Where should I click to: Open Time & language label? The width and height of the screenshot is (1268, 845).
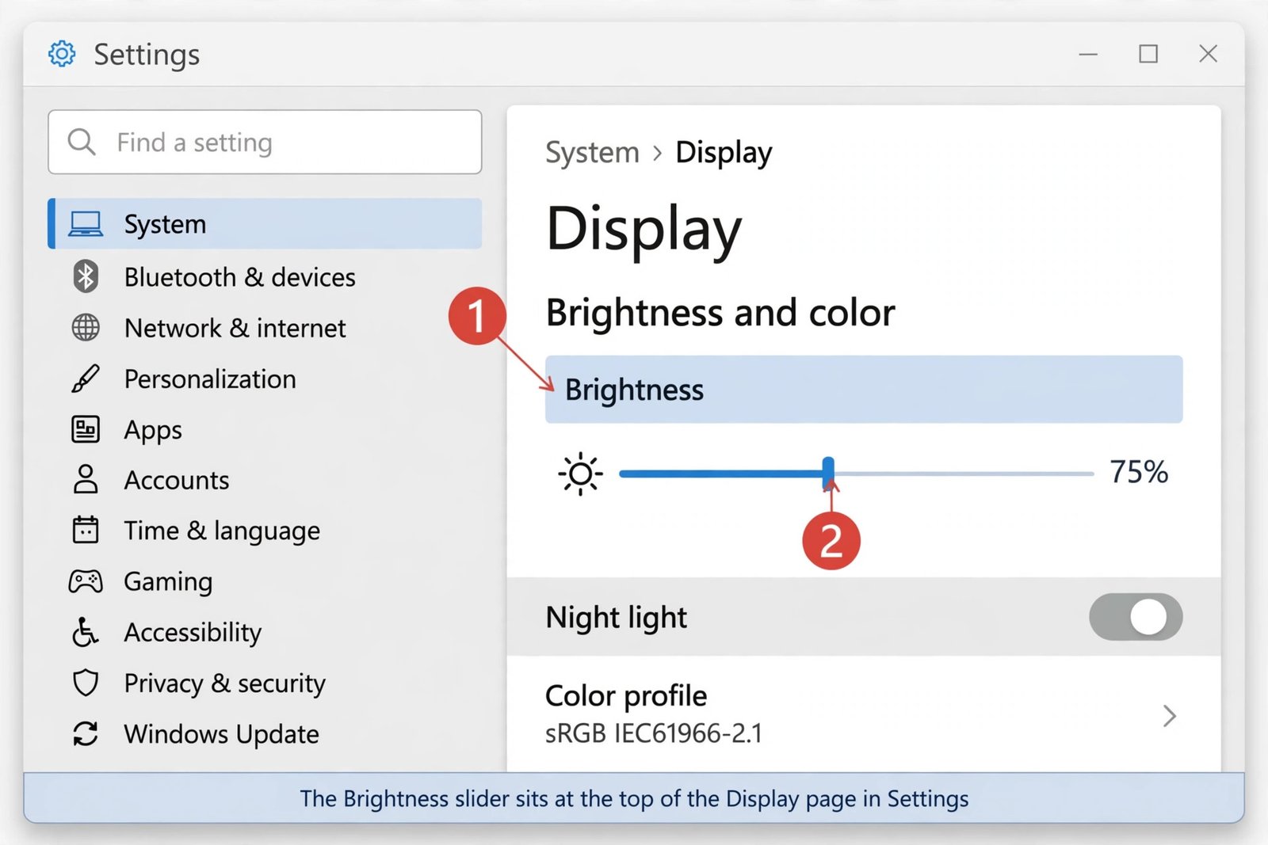point(222,531)
